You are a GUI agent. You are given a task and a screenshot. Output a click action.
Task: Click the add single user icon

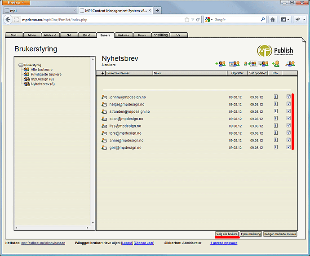(x=275, y=64)
